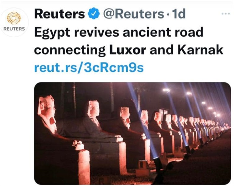Open the Reuters profile avatar logo
The width and height of the screenshot is (234, 186).
click(14, 22)
